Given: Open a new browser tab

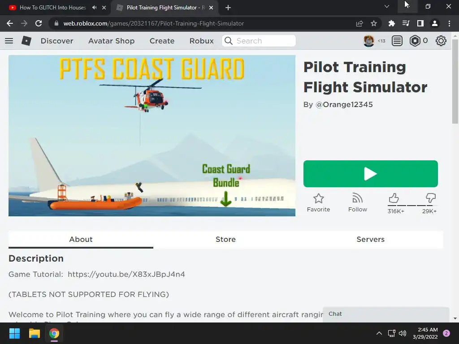Looking at the screenshot, I should pos(228,8).
